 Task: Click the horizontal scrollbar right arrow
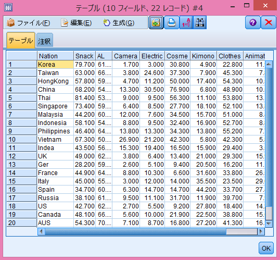point(261,232)
